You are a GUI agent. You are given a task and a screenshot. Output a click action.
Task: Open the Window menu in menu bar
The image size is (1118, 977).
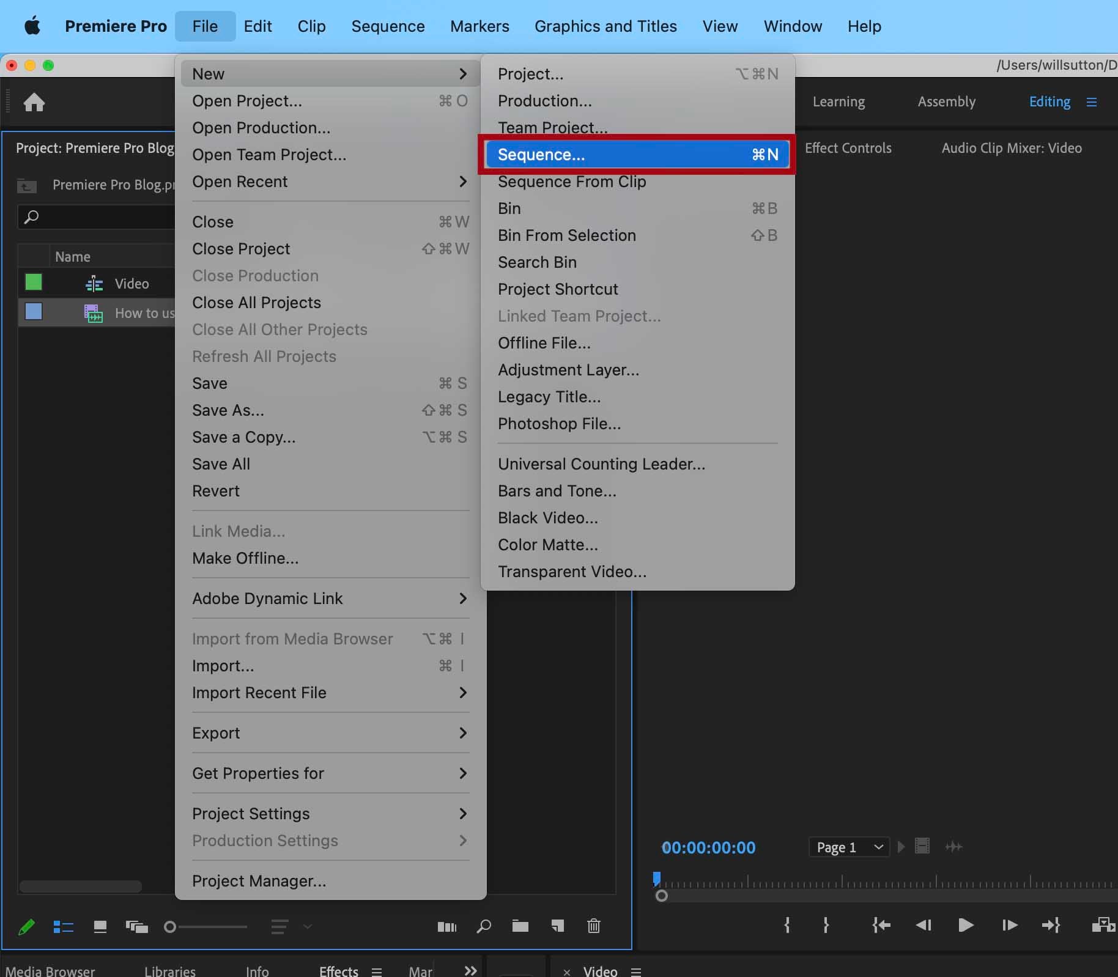click(x=793, y=26)
